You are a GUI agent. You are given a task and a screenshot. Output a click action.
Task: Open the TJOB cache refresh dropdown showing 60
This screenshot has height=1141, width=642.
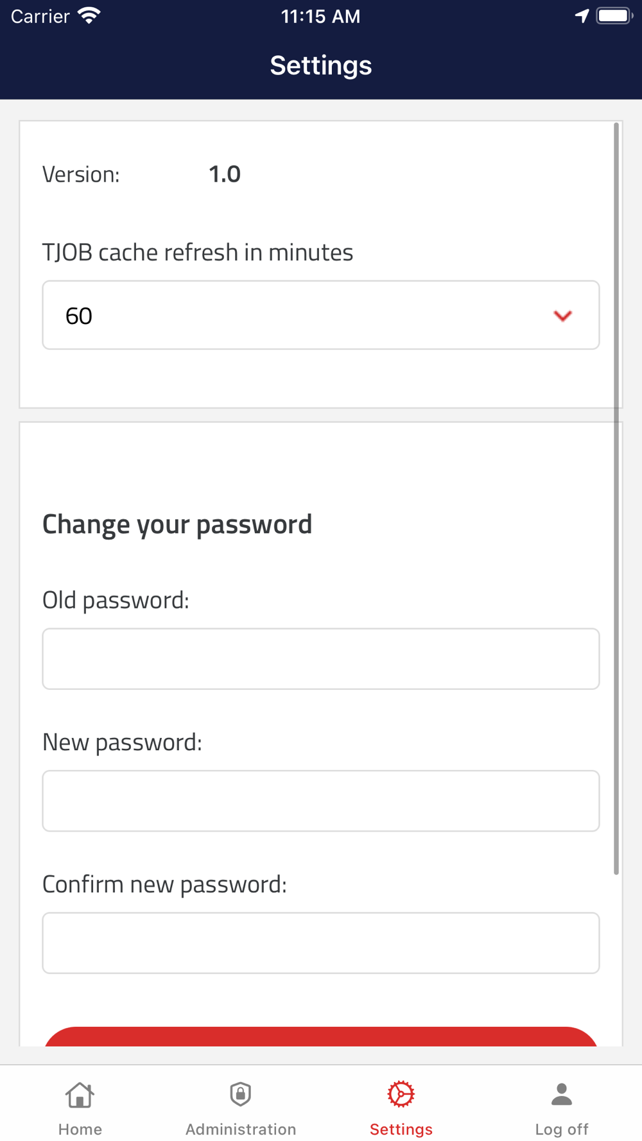[321, 315]
